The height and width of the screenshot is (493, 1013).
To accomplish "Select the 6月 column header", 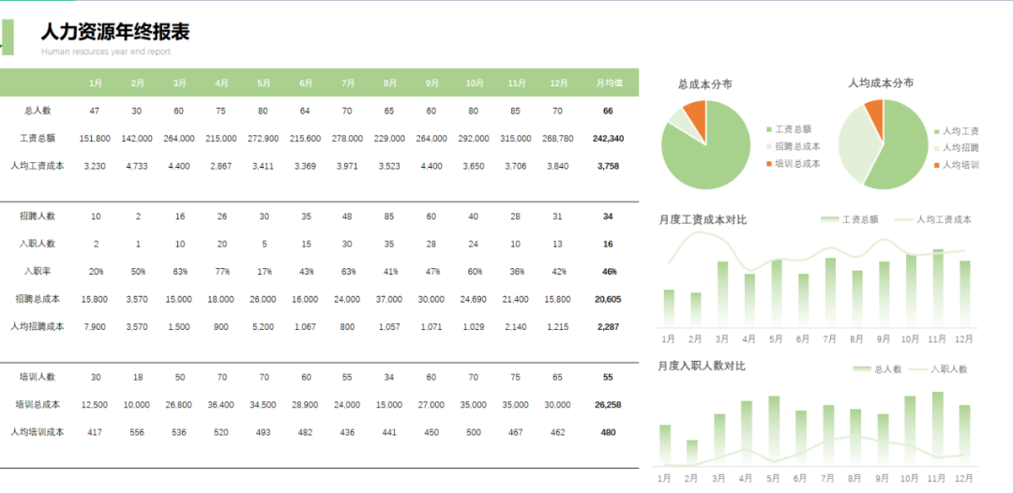I will click(x=306, y=83).
